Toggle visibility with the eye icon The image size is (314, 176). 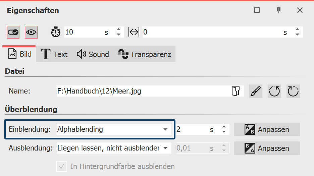[31, 32]
